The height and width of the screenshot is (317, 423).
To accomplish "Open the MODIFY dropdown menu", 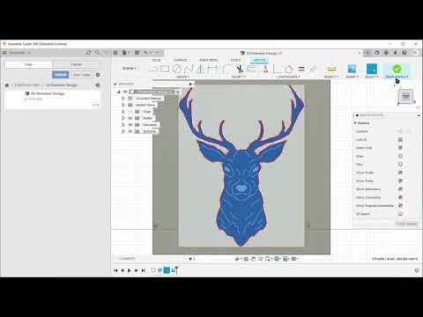I will pyautogui.click(x=238, y=77).
